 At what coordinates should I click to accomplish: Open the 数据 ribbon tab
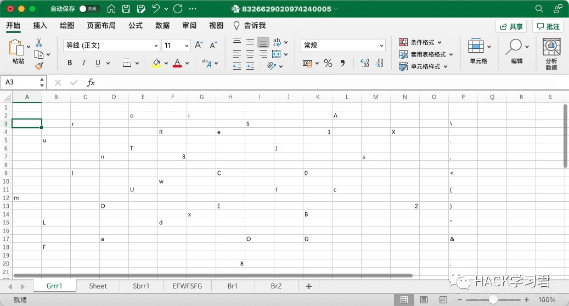162,25
